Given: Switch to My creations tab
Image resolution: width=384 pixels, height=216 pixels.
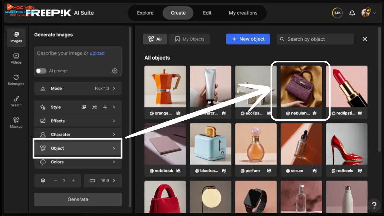Looking at the screenshot, I should tap(243, 13).
